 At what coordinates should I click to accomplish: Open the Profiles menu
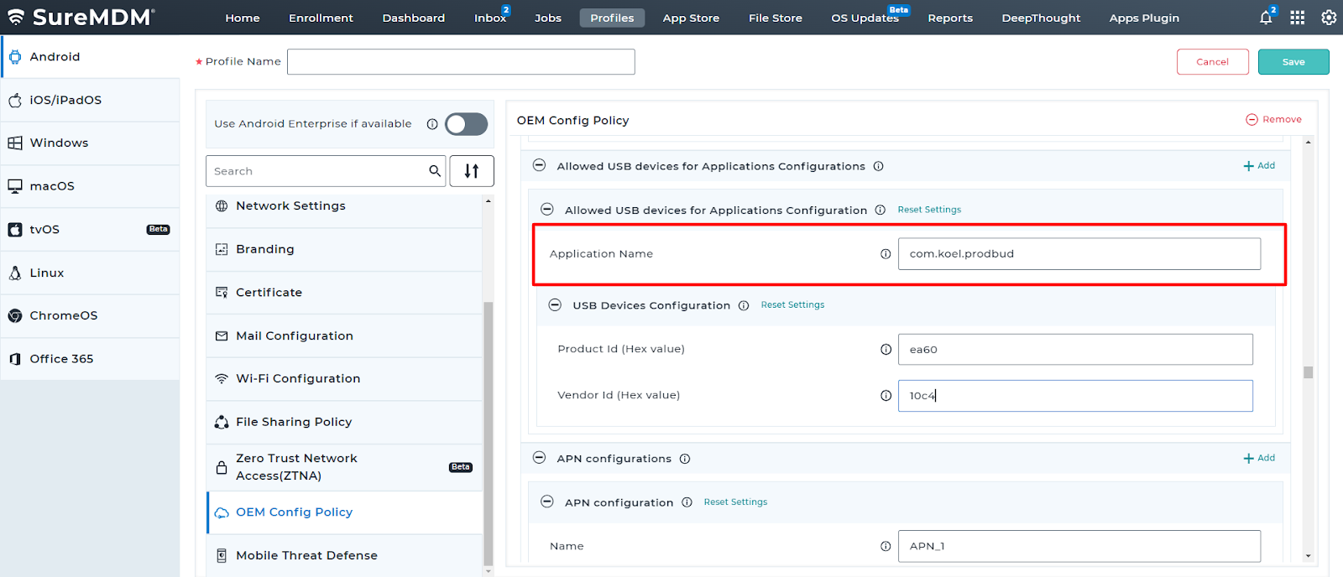coord(612,18)
